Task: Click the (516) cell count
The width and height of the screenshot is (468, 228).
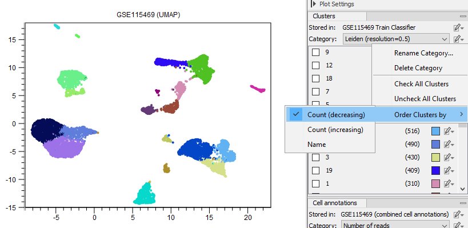Action: click(412, 131)
